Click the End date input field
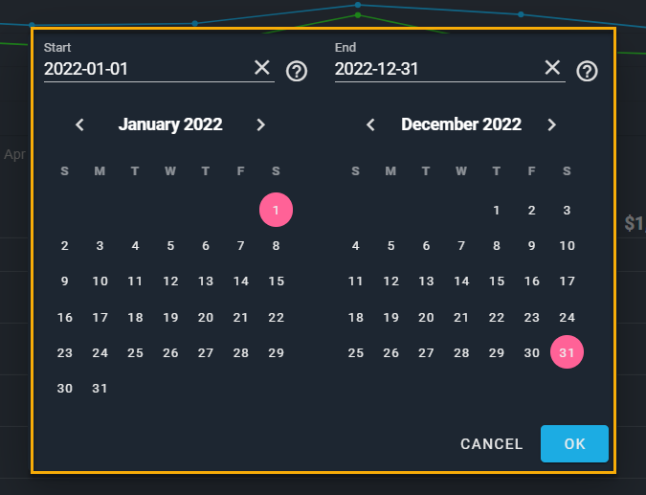 point(434,69)
